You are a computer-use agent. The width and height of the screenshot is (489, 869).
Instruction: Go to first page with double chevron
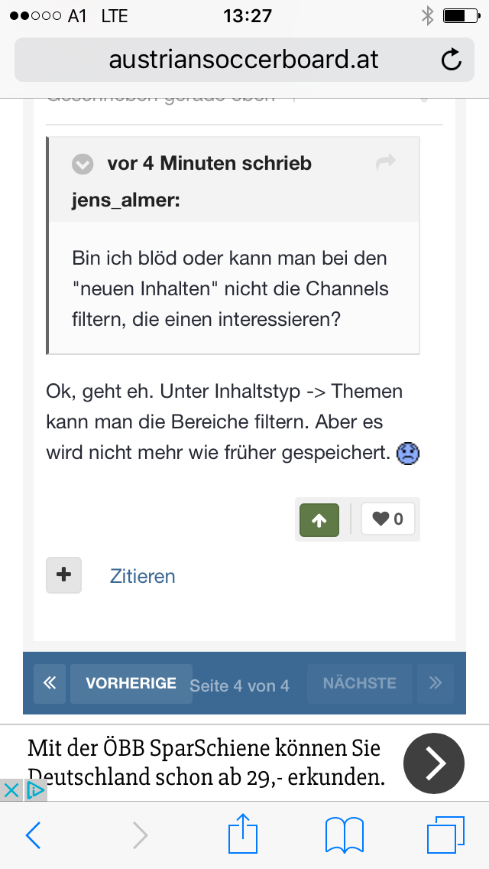(49, 683)
